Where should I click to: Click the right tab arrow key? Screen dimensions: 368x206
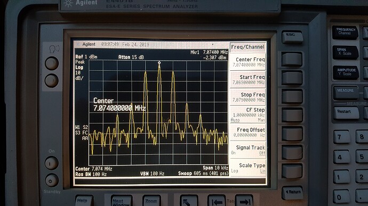[x=244, y=201]
